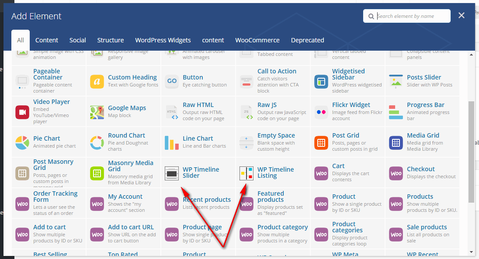Click the Video Player red camera icon
The width and height of the screenshot is (479, 259).
click(22, 112)
